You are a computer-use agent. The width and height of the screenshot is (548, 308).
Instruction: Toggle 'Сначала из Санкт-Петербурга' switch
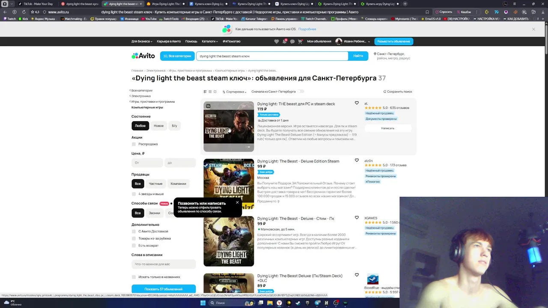tap(301, 92)
